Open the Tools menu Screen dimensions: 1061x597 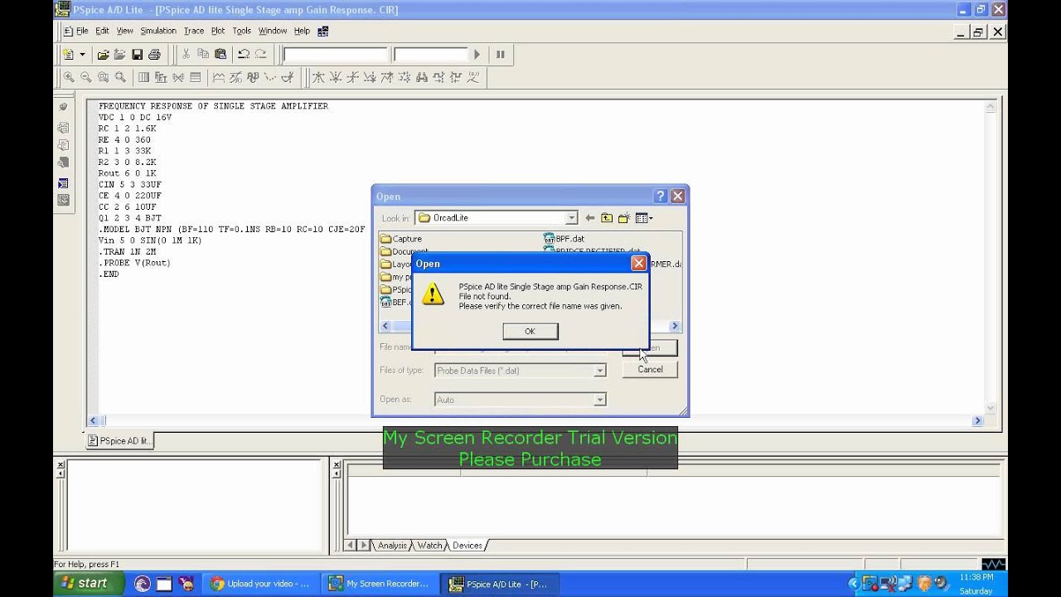pos(241,31)
